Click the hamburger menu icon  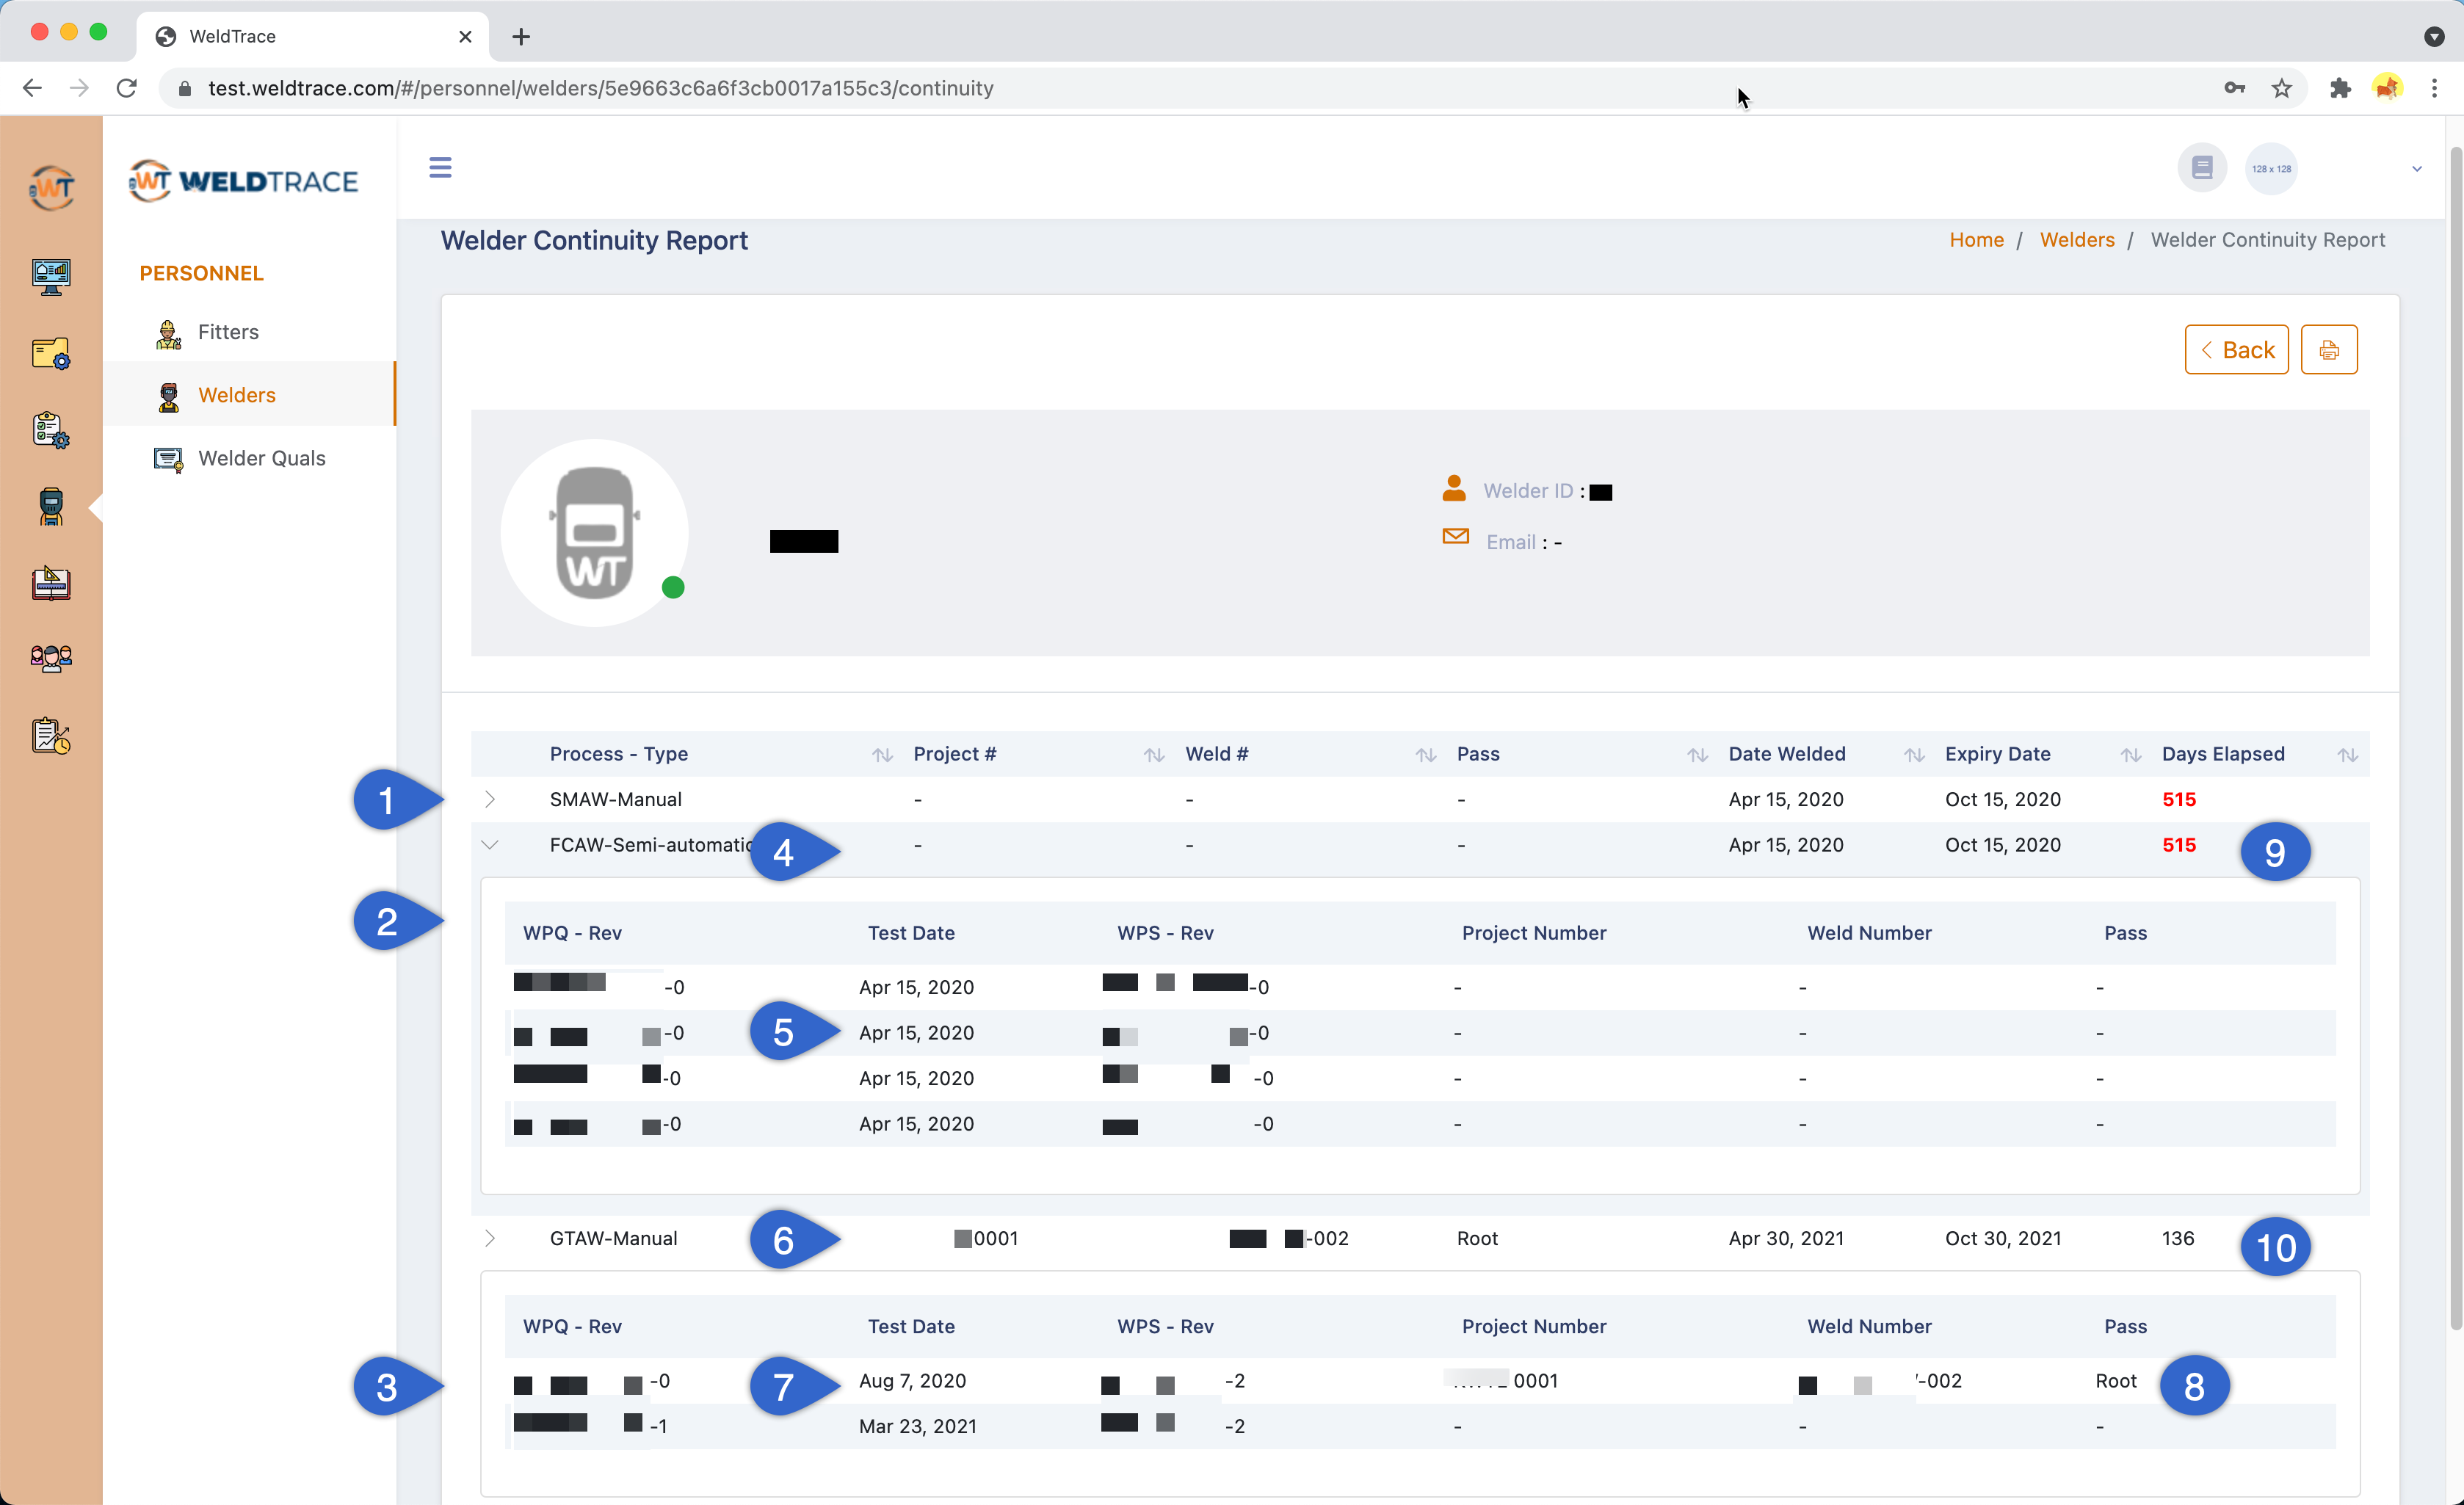pyautogui.click(x=440, y=167)
